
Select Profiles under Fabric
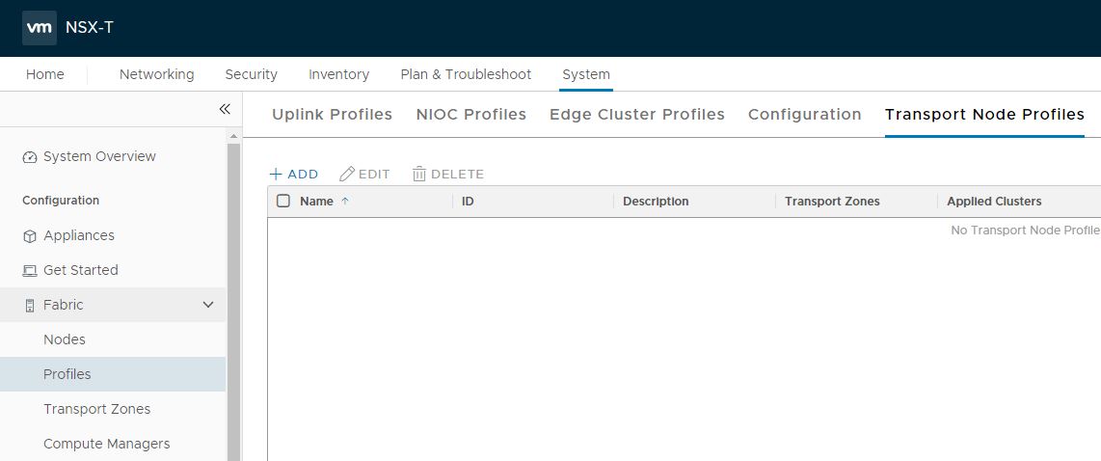[x=67, y=374]
